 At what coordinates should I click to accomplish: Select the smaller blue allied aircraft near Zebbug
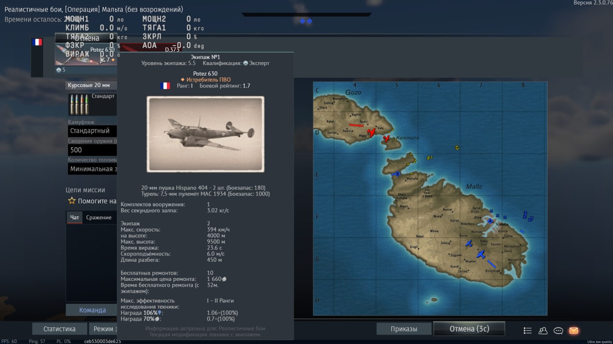coord(469,244)
